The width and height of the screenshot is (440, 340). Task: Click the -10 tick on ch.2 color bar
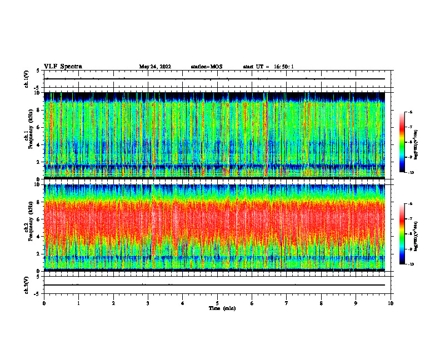click(x=411, y=264)
